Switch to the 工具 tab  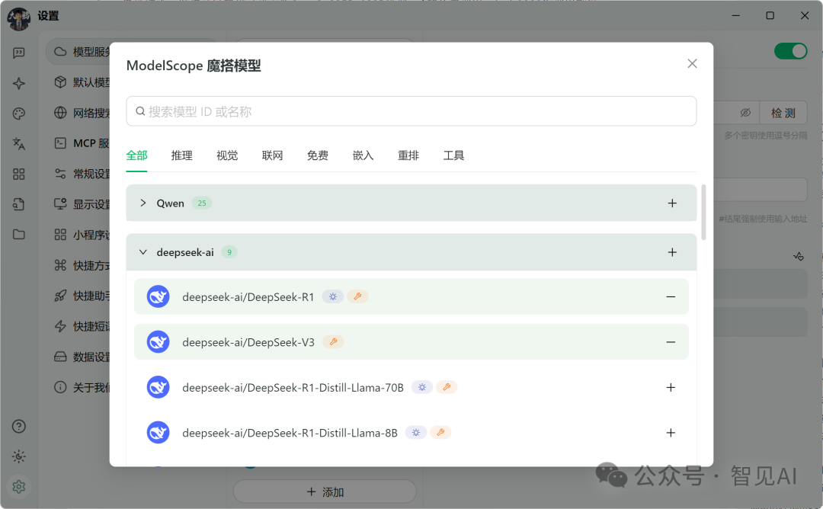pyautogui.click(x=453, y=155)
